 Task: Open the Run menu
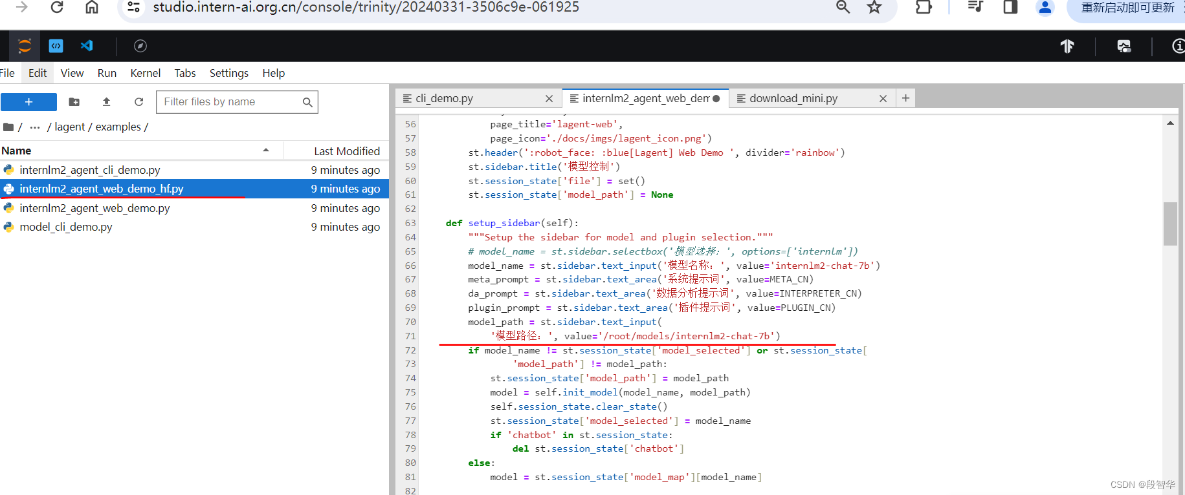[x=107, y=73]
